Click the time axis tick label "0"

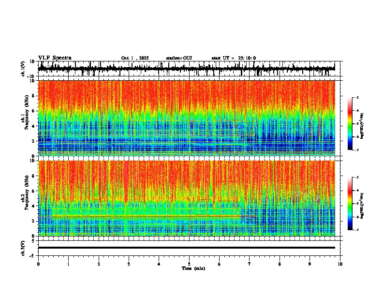[38, 264]
